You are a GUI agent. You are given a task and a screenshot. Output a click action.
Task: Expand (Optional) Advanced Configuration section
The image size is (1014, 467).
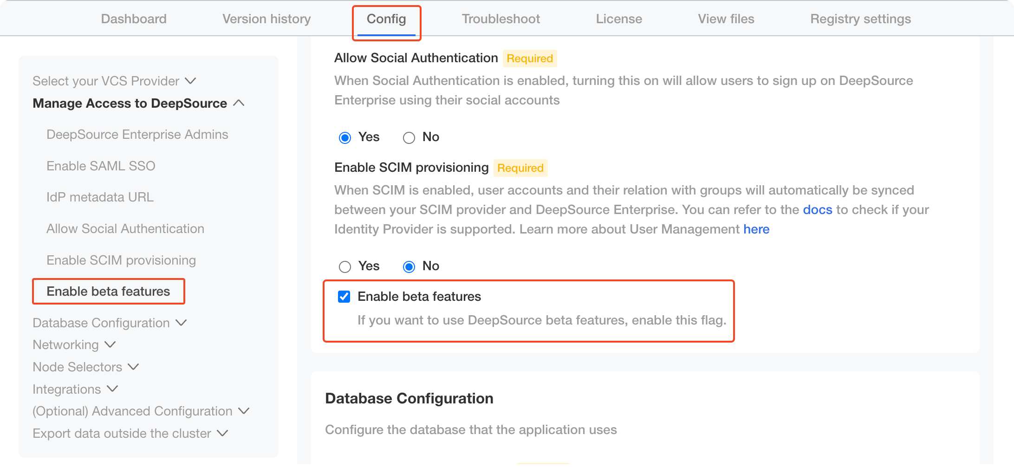click(x=141, y=411)
